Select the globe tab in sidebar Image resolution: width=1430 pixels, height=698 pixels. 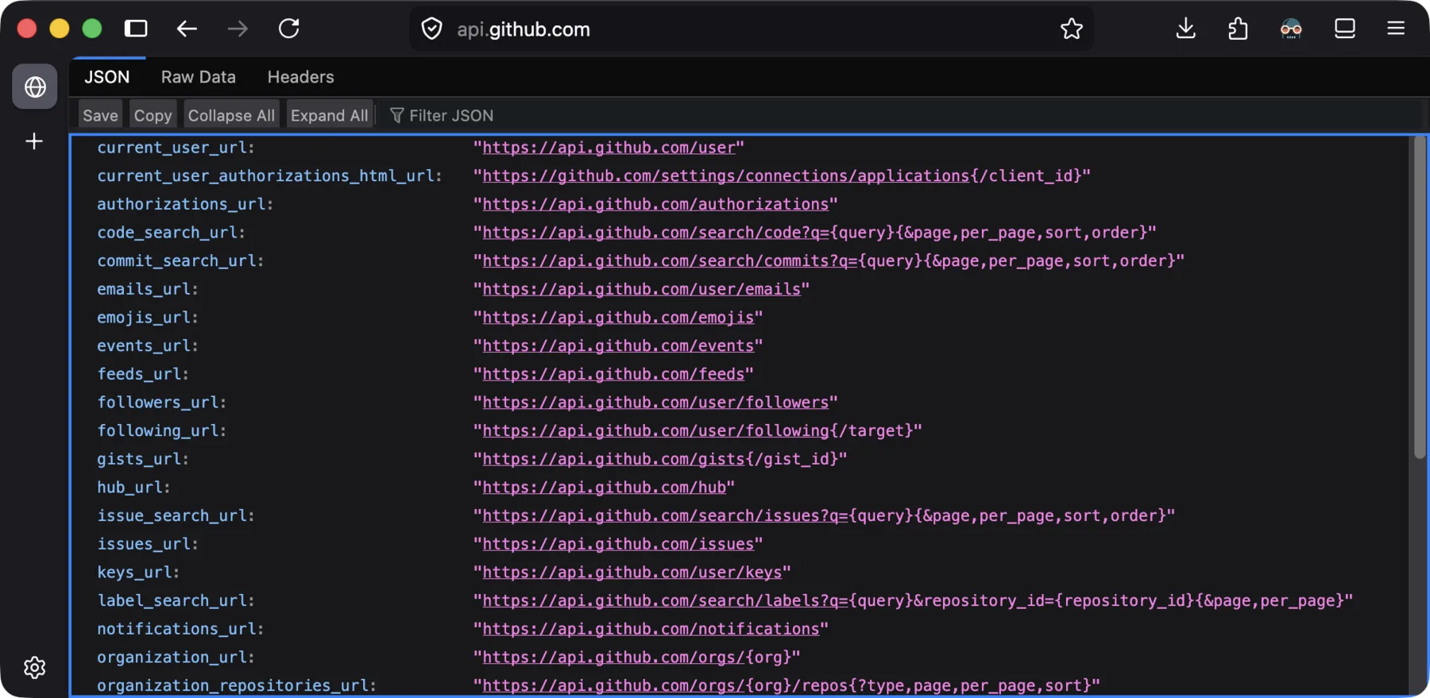[x=34, y=87]
